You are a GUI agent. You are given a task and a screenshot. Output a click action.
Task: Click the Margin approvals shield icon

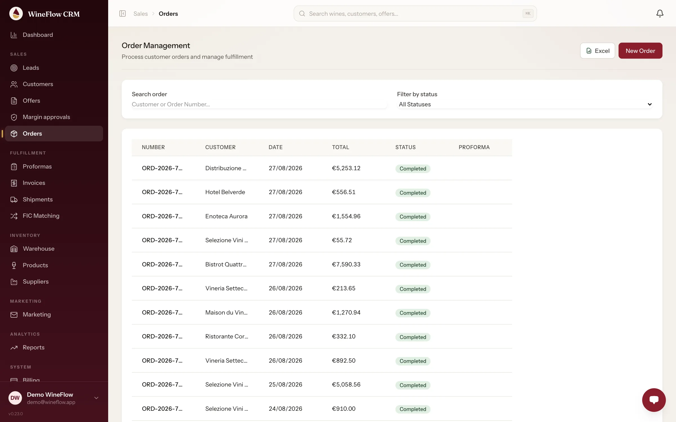click(14, 117)
